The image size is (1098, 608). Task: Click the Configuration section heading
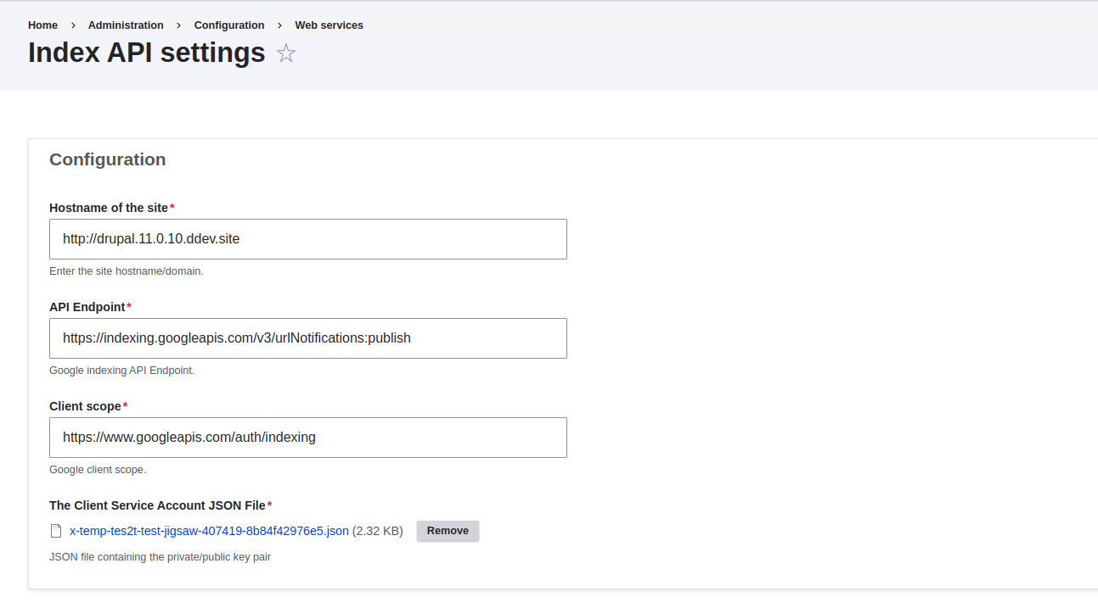tap(107, 159)
